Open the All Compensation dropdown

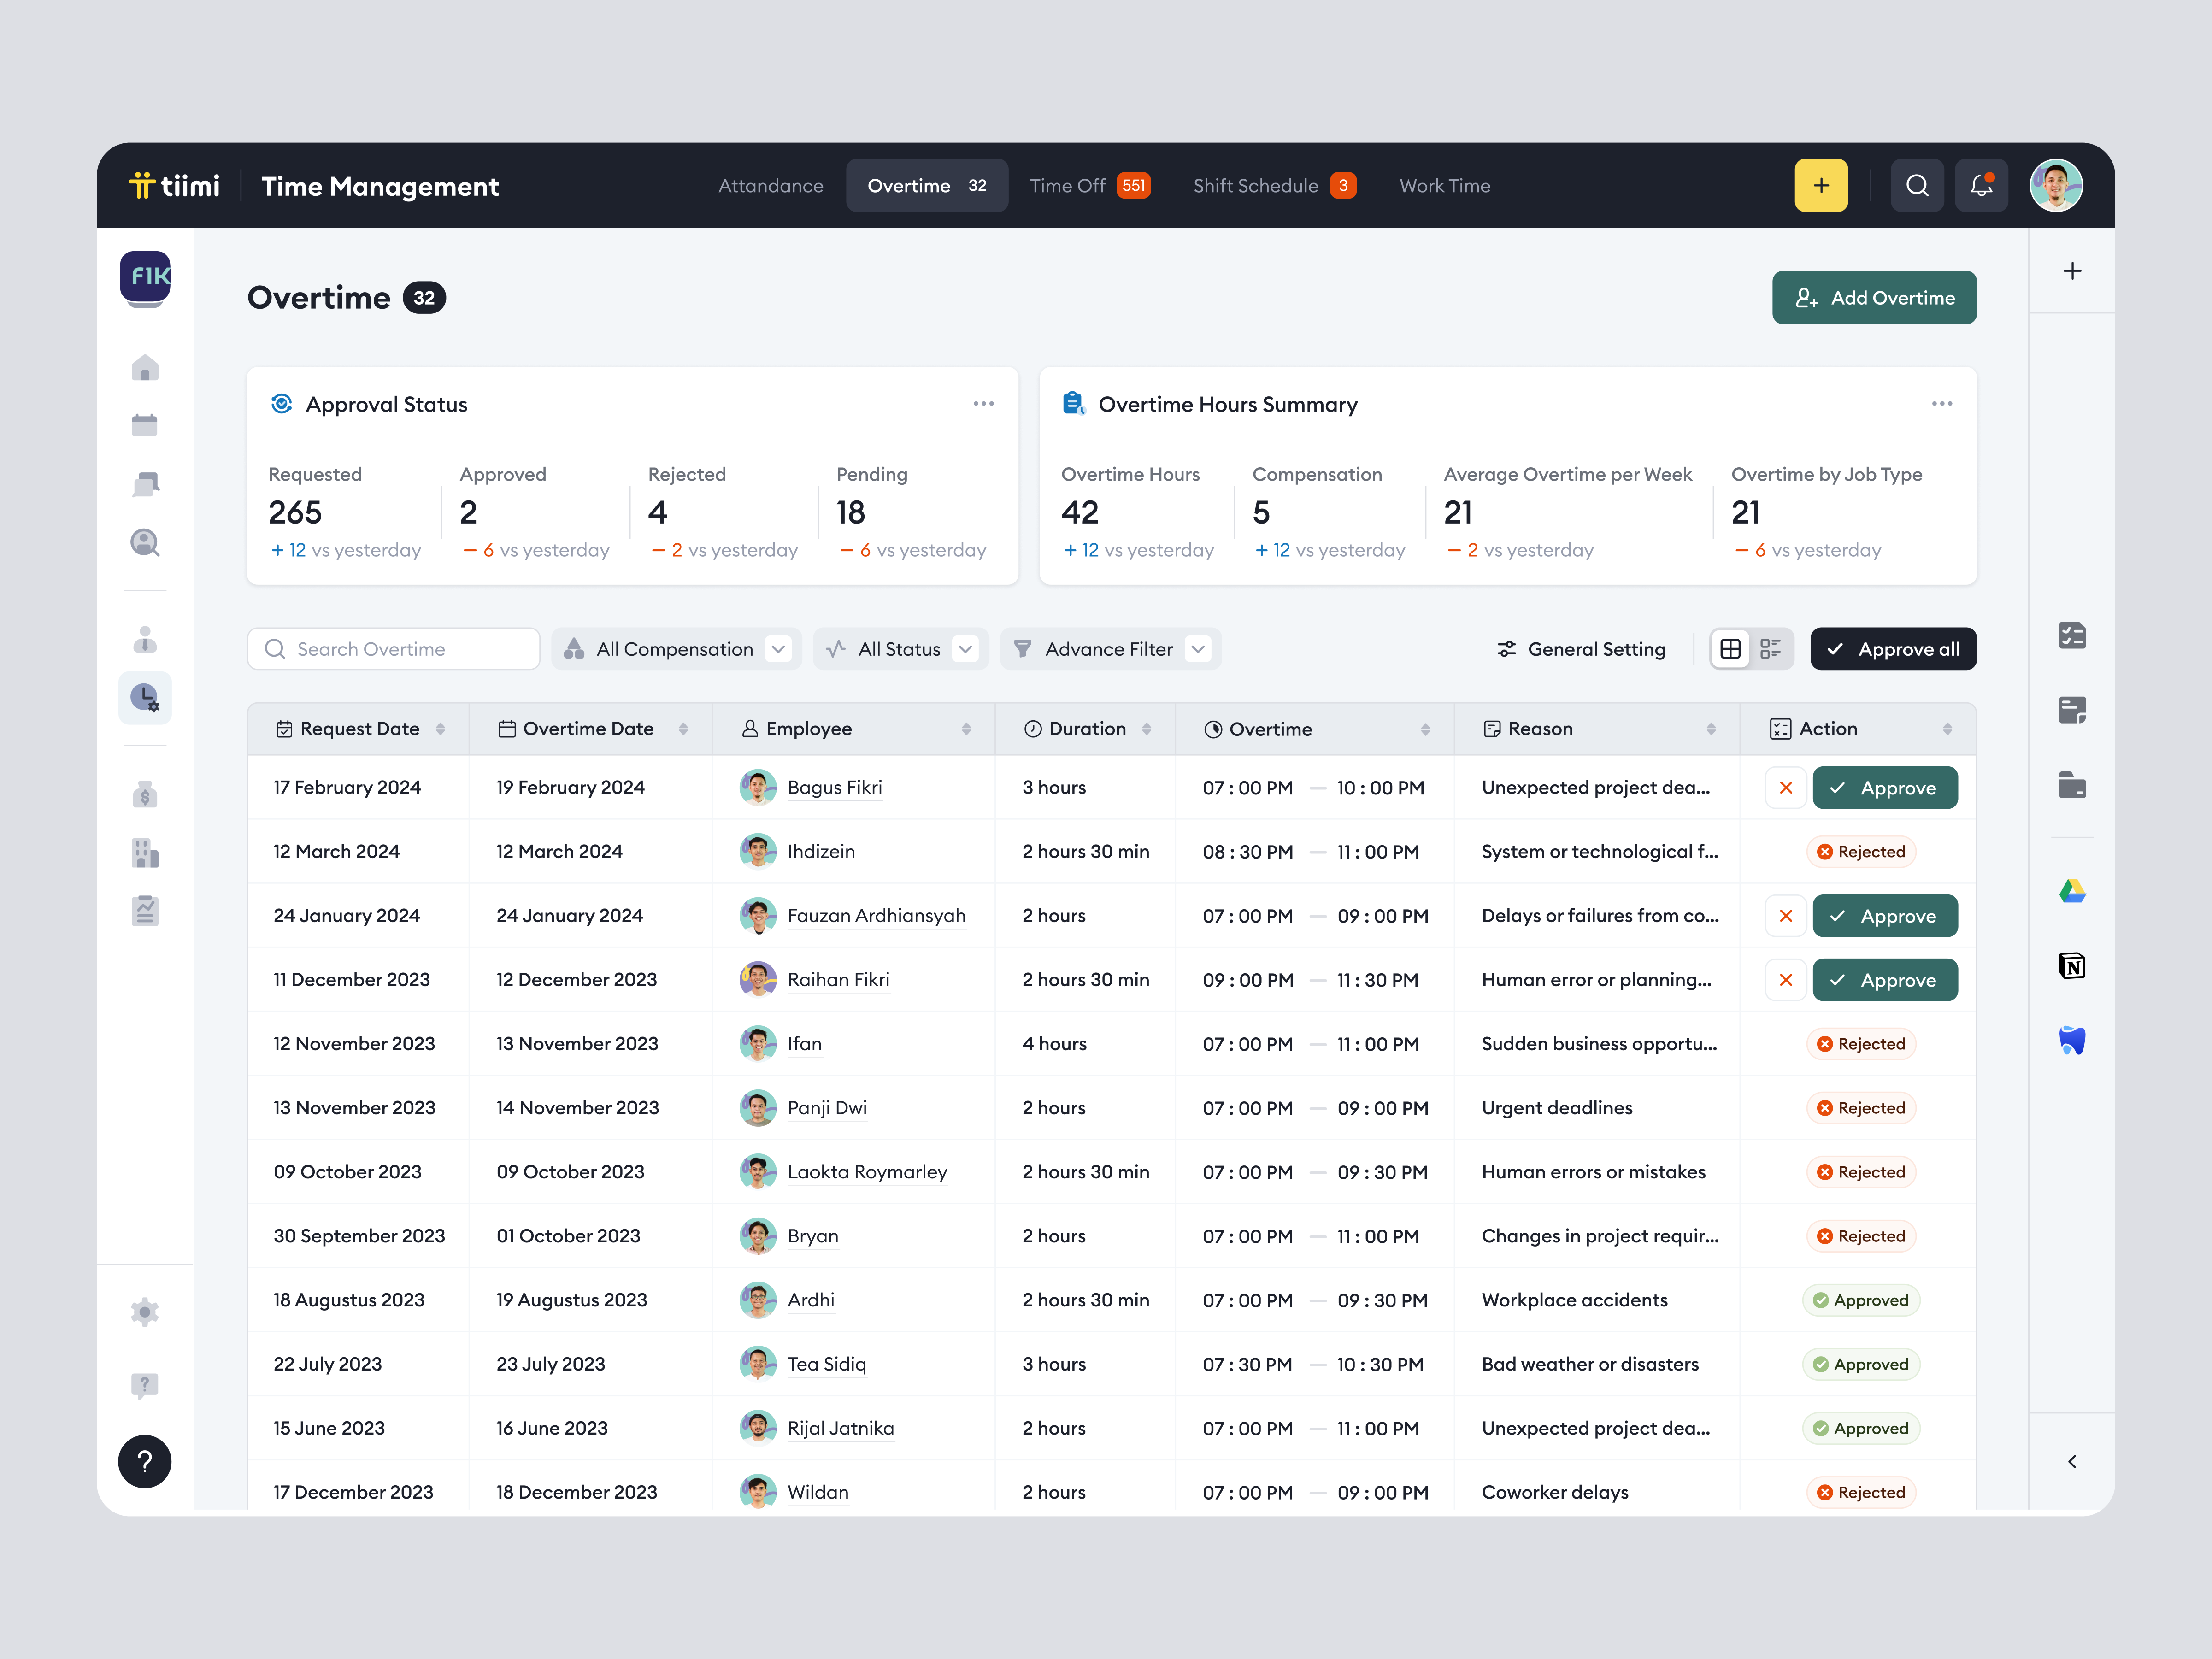click(x=676, y=648)
